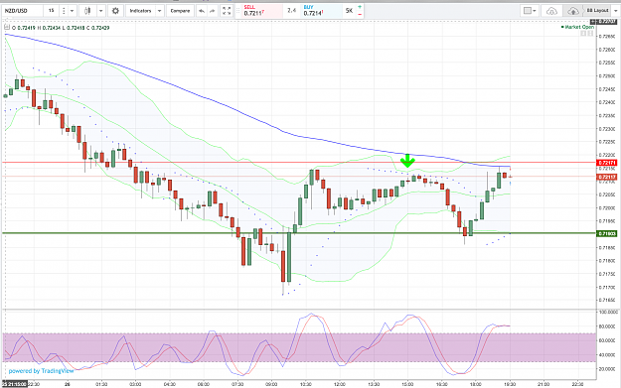Click the NZD/USD symbol input field
Viewport: 621px width, 388px height.
pyautogui.click(x=22, y=11)
